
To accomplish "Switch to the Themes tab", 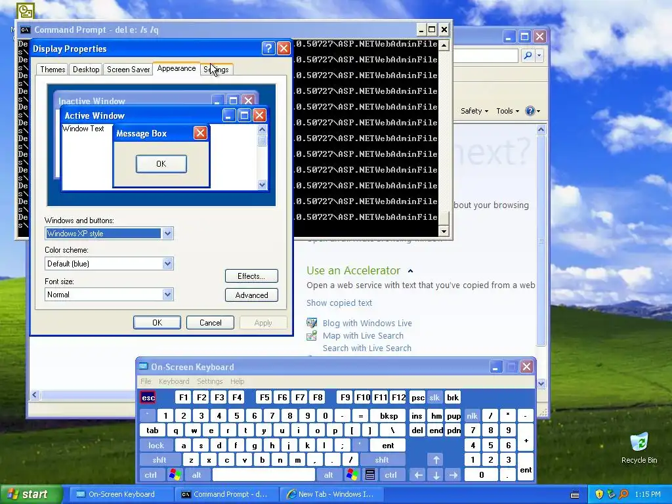I will click(x=52, y=70).
